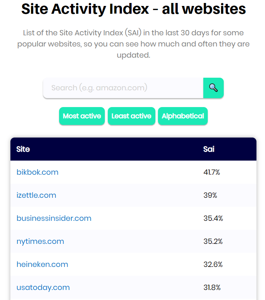This screenshot has height=300, width=265.
Task: Sort sites using the Most active button
Action: click(82, 116)
